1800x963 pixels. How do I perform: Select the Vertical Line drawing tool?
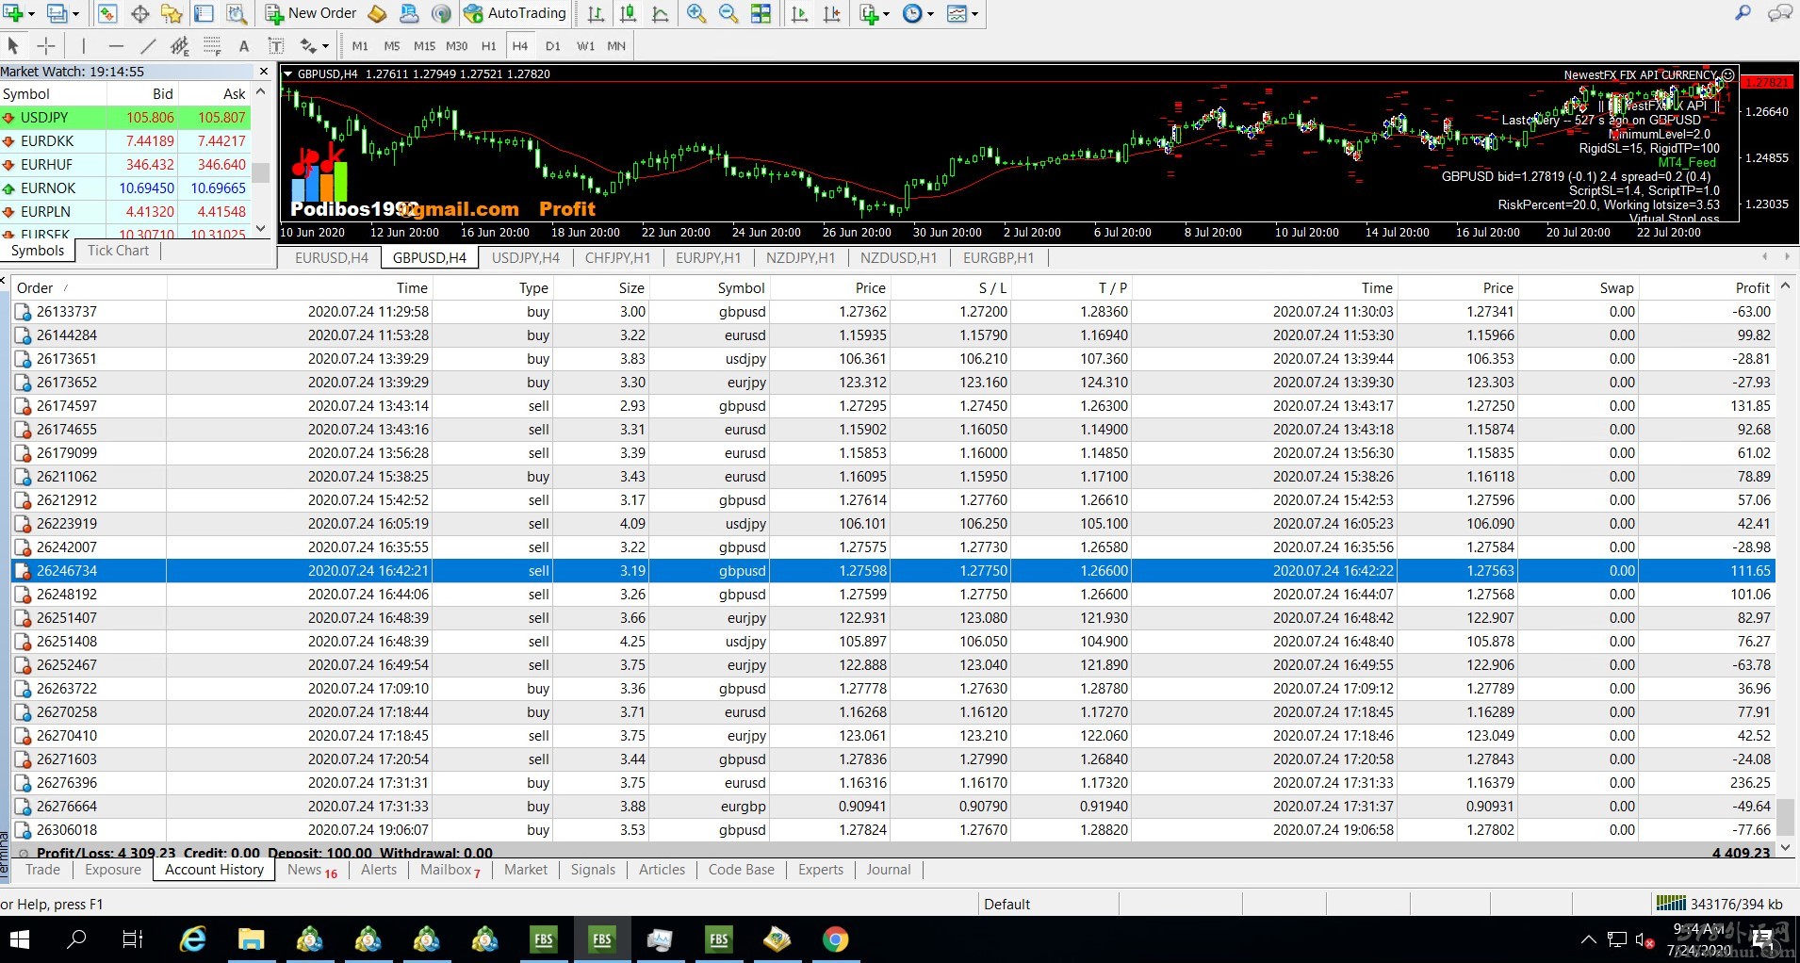[x=84, y=45]
